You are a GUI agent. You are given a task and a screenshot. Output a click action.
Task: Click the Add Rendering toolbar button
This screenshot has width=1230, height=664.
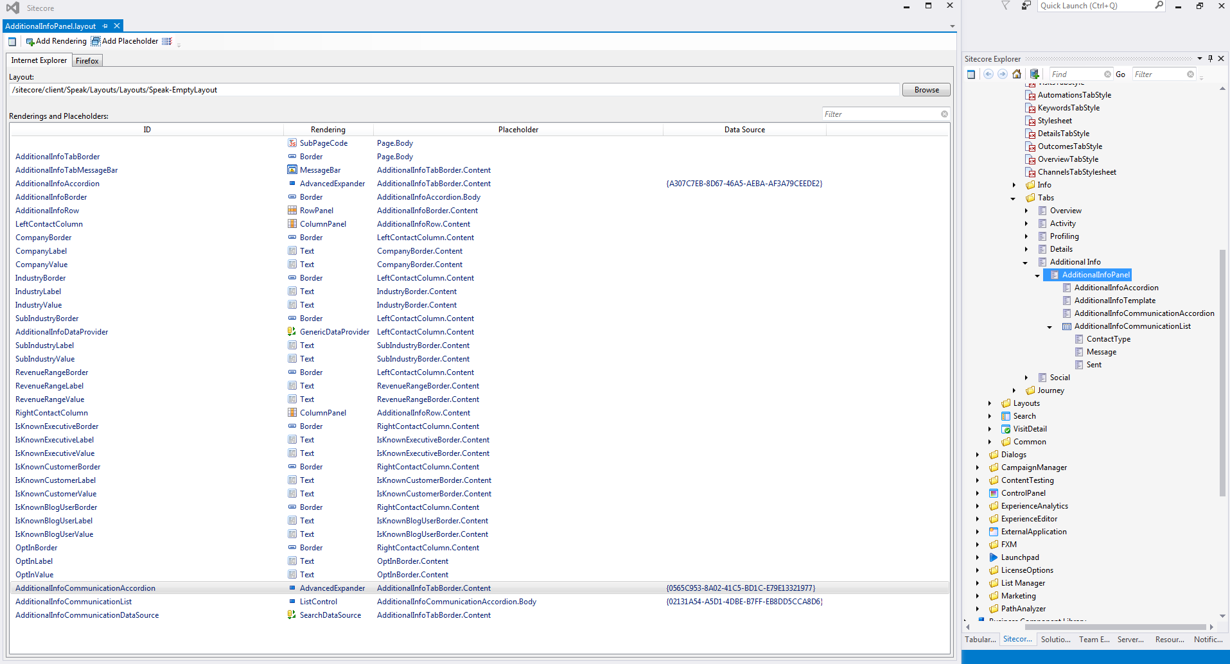coord(56,41)
